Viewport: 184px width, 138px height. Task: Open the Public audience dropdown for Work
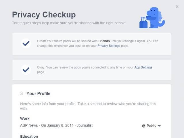click(x=151, y=126)
